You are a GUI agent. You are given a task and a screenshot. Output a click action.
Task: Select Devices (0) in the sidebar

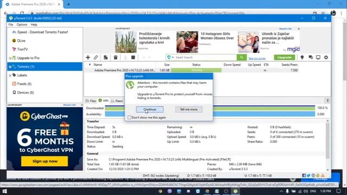tap(25, 93)
